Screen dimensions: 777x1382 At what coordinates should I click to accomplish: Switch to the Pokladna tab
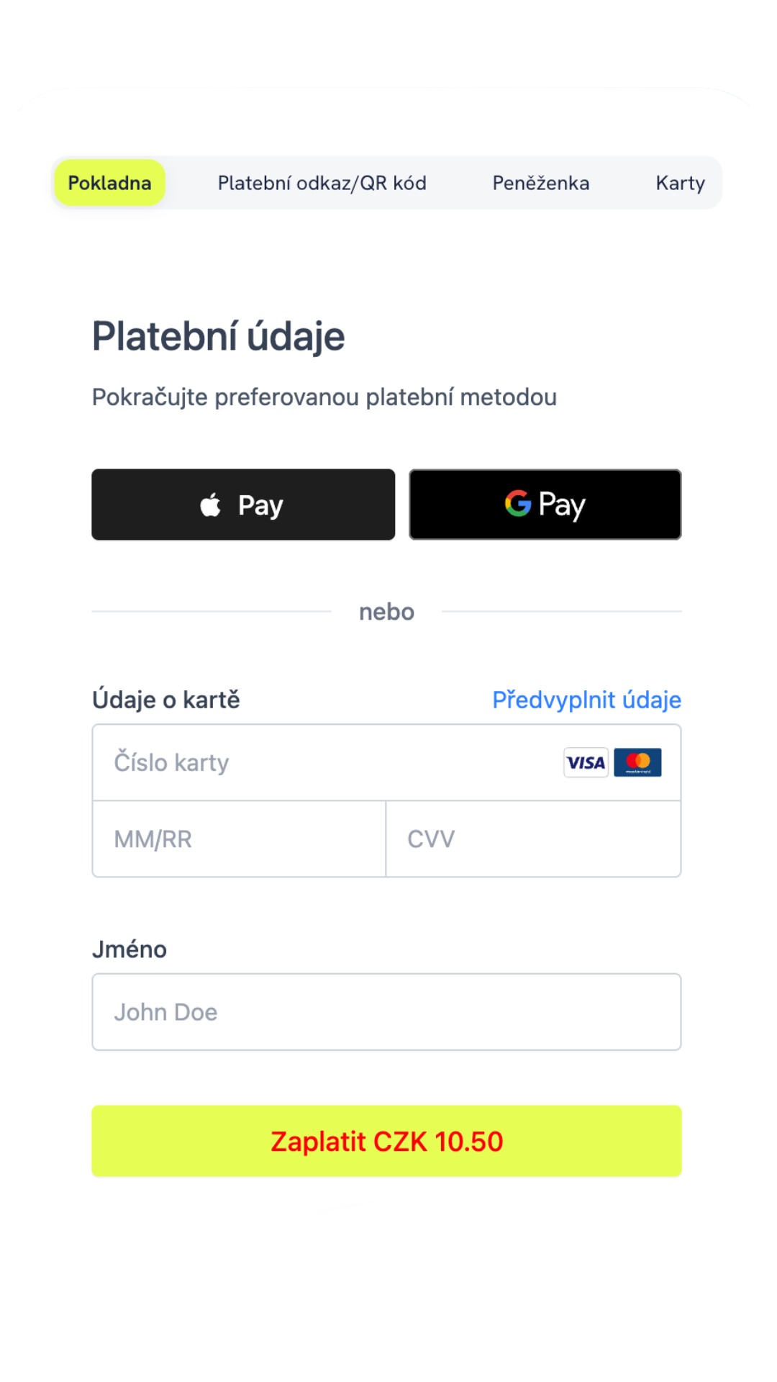(109, 183)
